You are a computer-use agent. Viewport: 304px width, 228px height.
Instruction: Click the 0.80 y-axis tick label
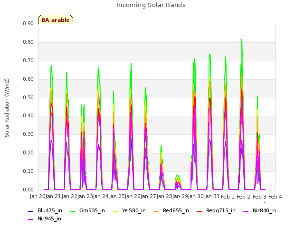(x=28, y=42)
